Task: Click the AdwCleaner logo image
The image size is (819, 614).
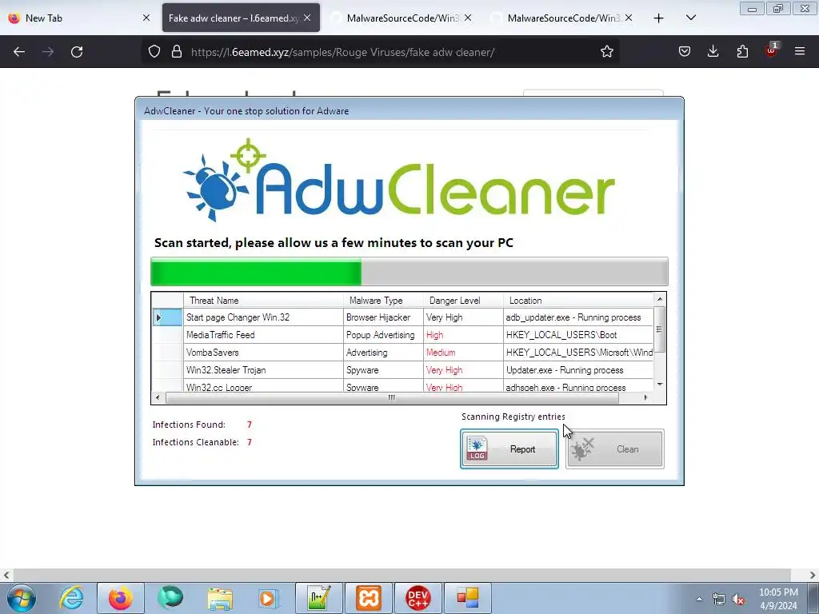Action: click(x=398, y=180)
